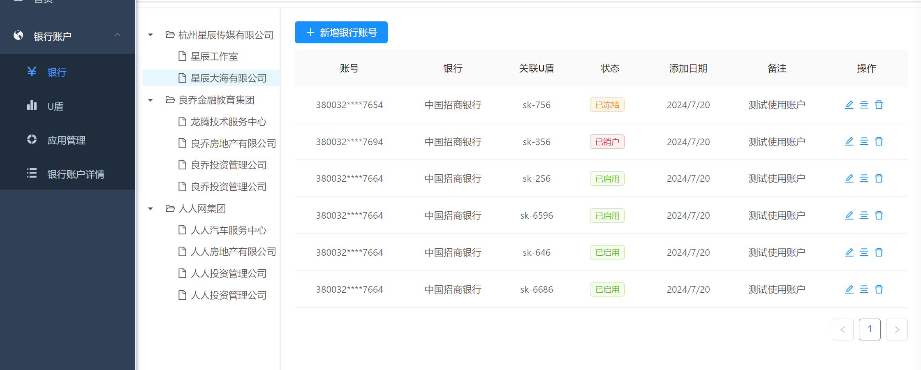The image size is (921, 370).
Task: Open details list icon for sk-256 row
Action: (x=864, y=178)
